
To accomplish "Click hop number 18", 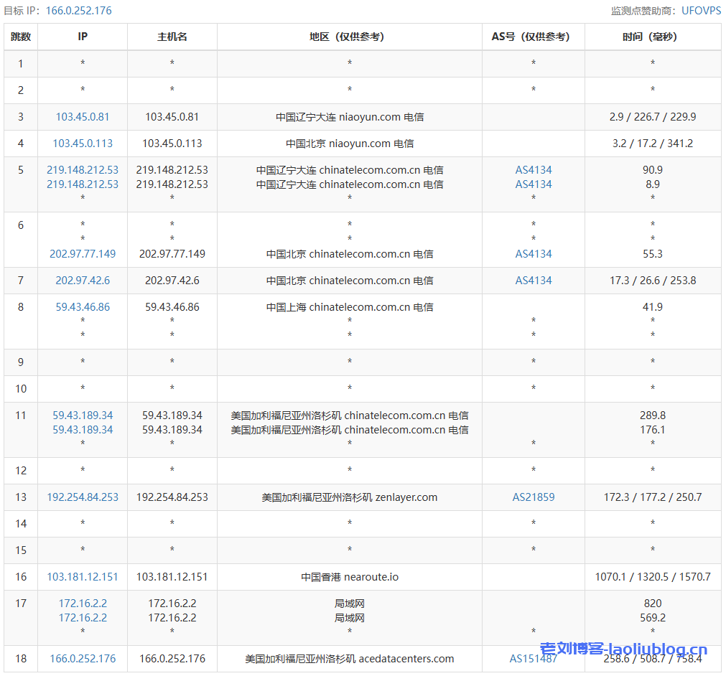I will pyautogui.click(x=21, y=659).
